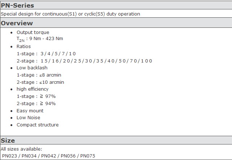Click the 1-stage ratios line 3/4/5/7/10
The width and height of the screenshot is (232, 160).
click(x=46, y=53)
